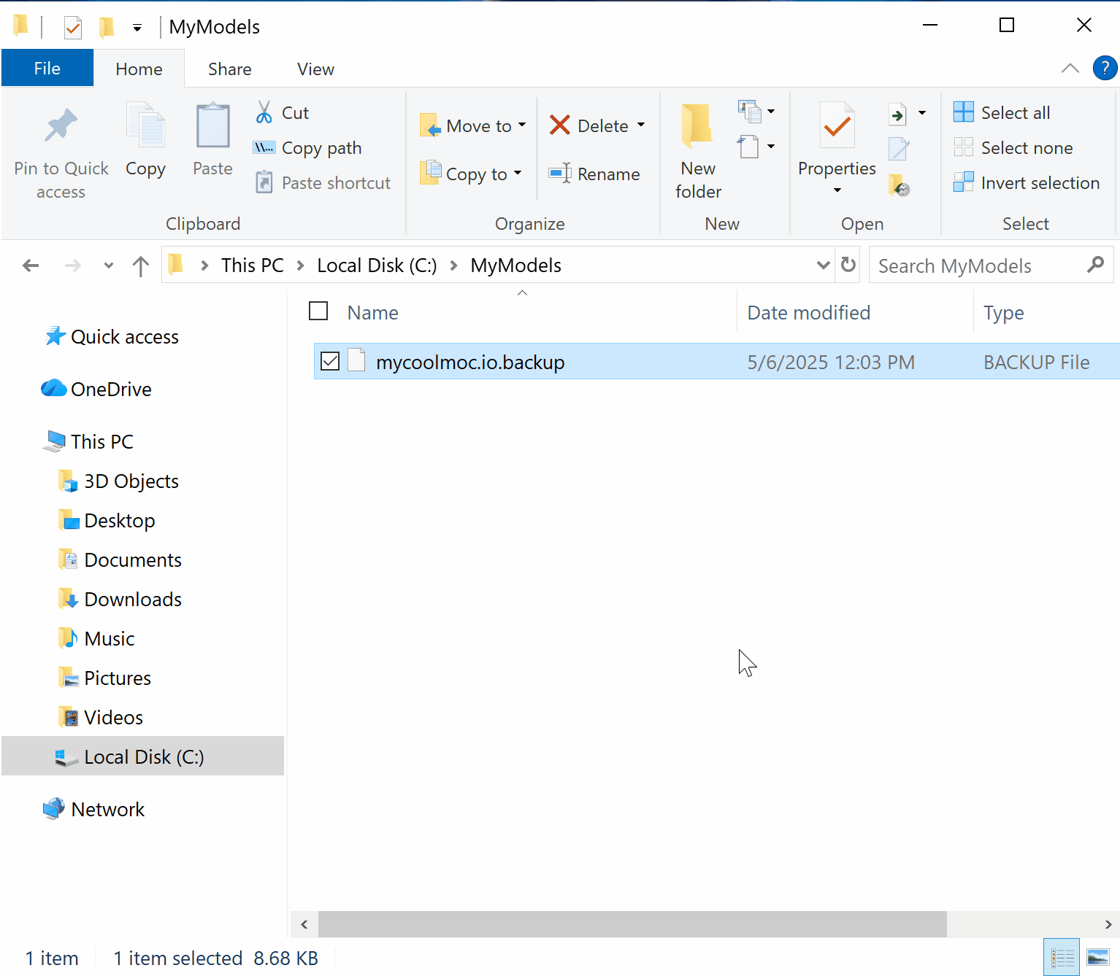
Task: Uncheck the mycoolmoc.io.backup file checkbox
Action: click(330, 361)
